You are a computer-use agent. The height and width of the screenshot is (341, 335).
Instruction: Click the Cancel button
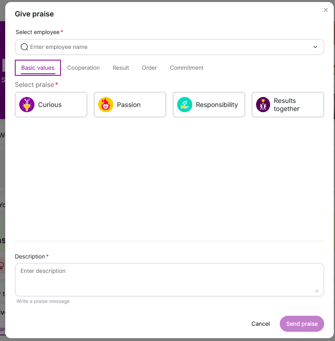coord(260,324)
